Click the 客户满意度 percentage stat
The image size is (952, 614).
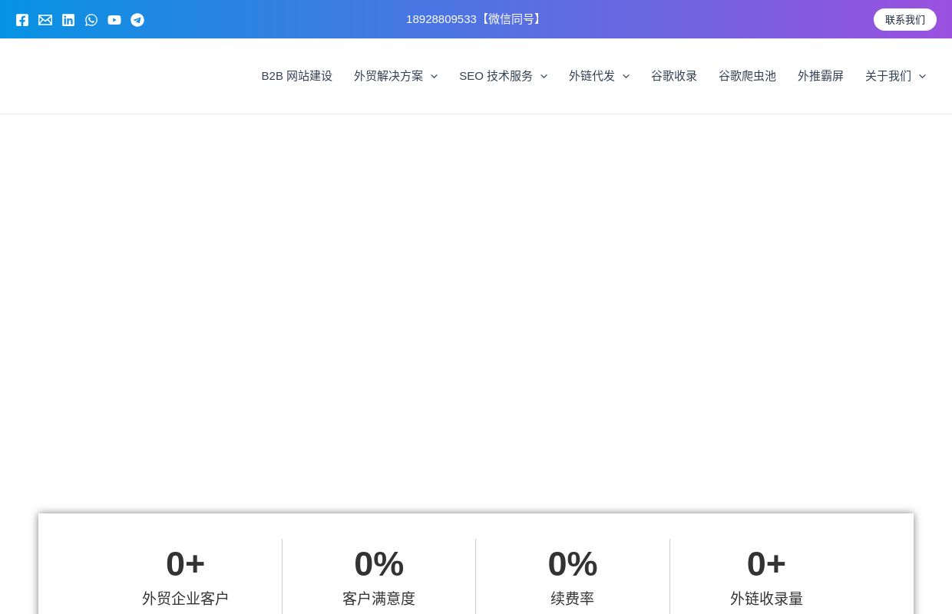(x=378, y=564)
